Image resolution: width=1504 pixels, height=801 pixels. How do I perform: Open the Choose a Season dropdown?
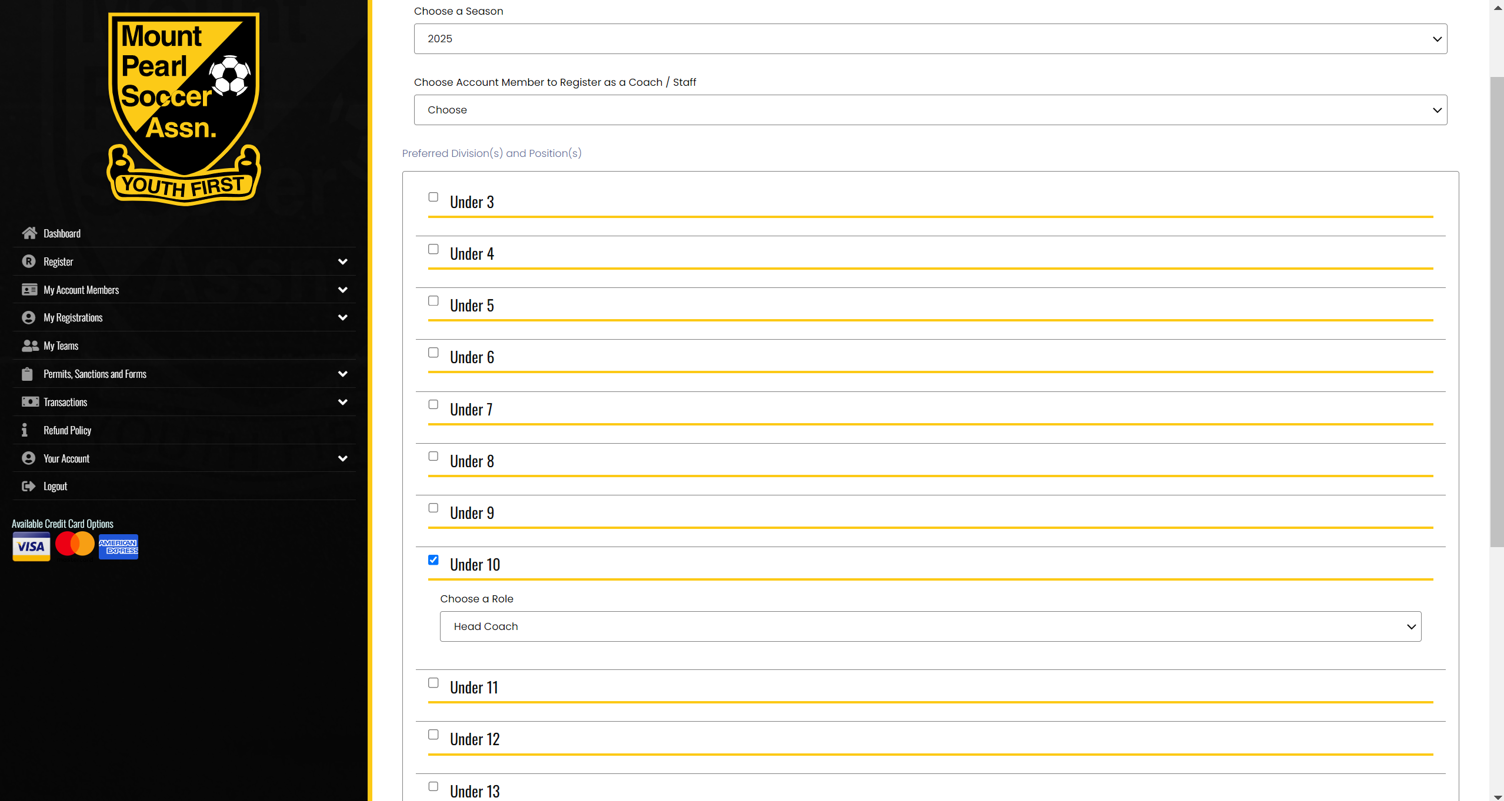(931, 39)
